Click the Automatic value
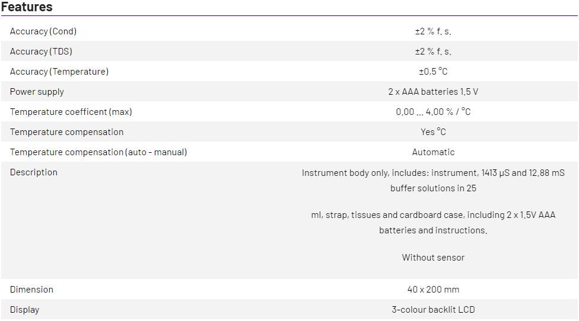 click(x=433, y=152)
